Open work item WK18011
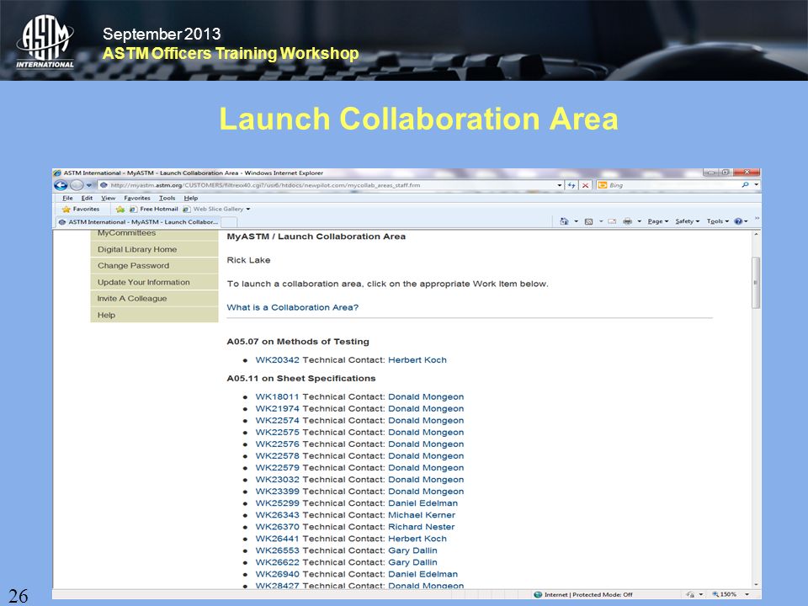This screenshot has width=808, height=606. pyautogui.click(x=277, y=396)
